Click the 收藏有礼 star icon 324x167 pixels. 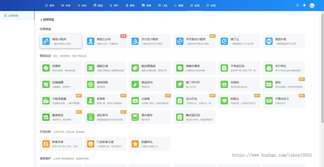pos(135,144)
